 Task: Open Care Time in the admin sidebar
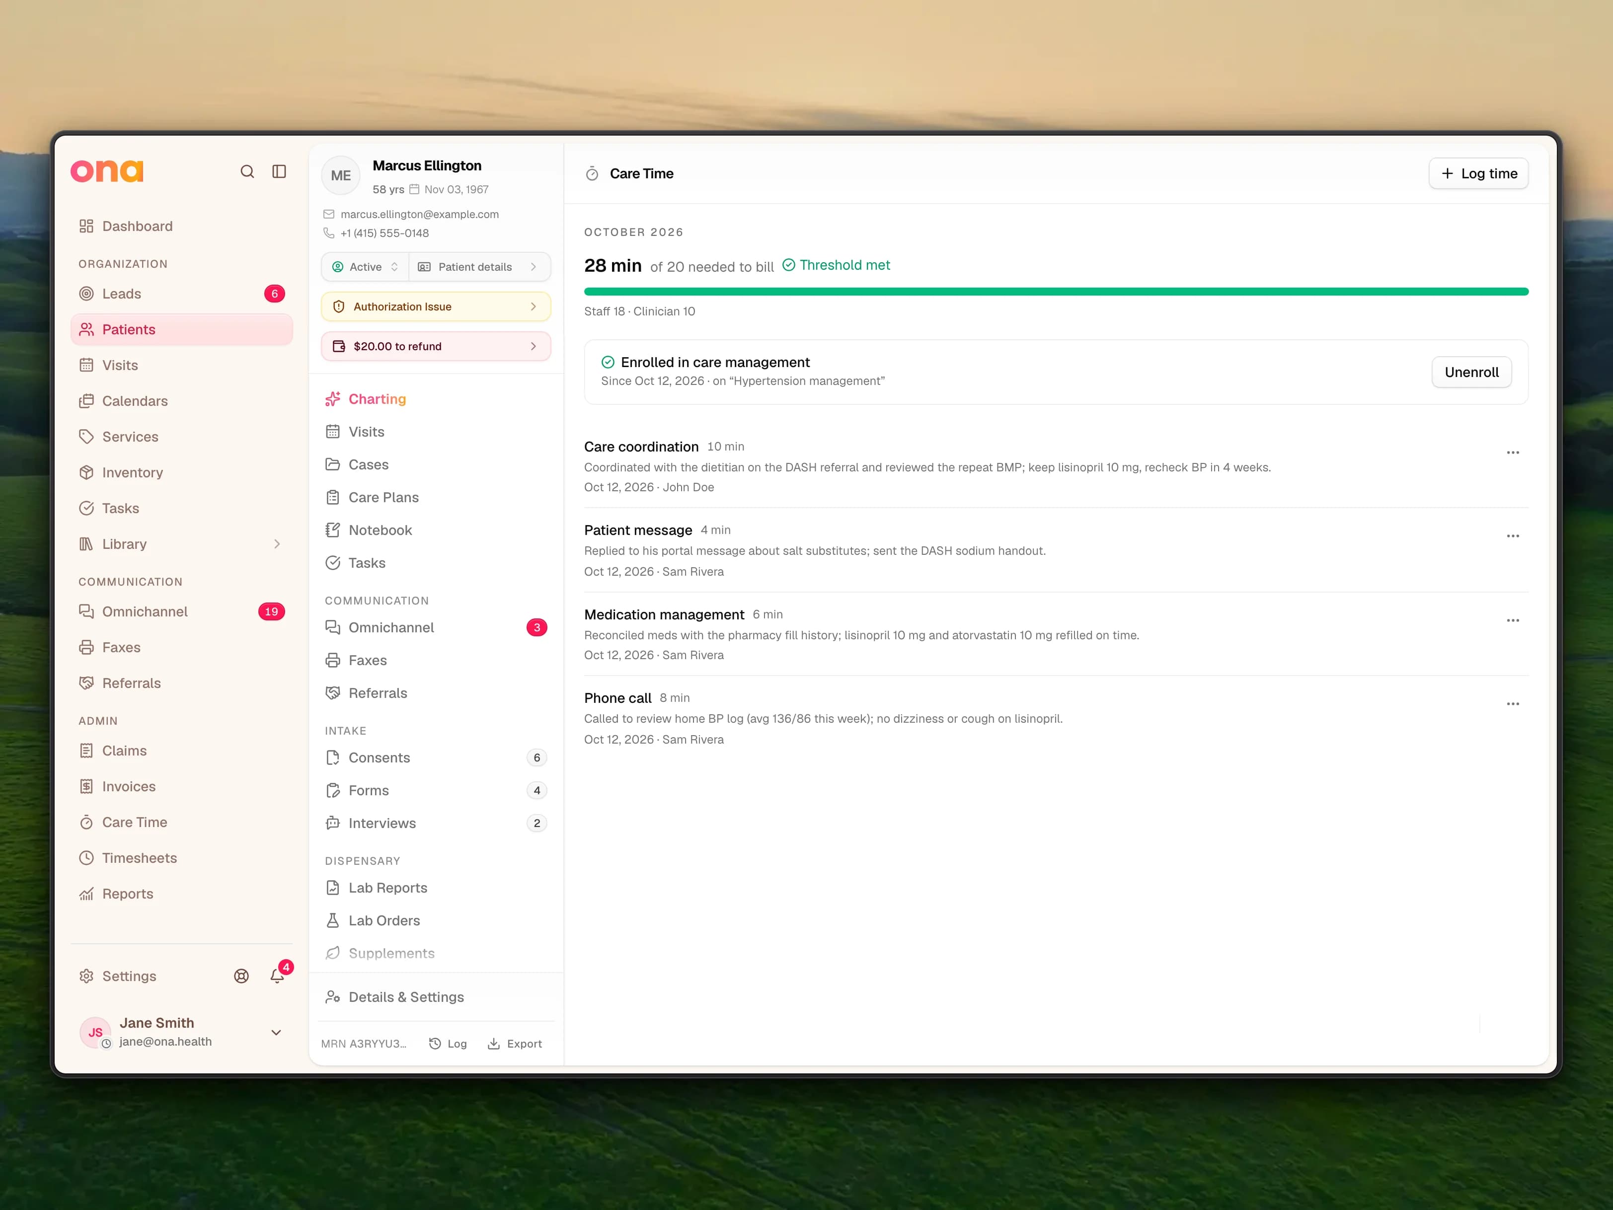click(x=182, y=822)
